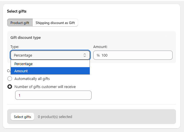184x132 pixels.
Task: Click the '0 product(s) selected' text
Action: (55, 117)
